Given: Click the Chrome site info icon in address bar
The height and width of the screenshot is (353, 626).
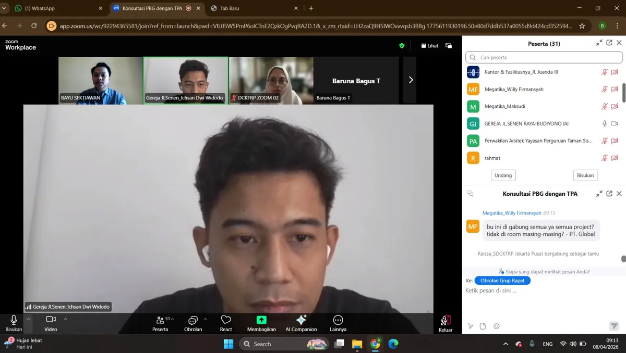Looking at the screenshot, I should tap(52, 26).
